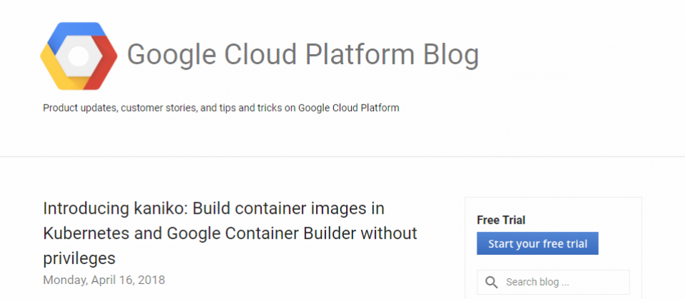Select the Monday, April 16, 2018 post date
Viewport: 685px width, 299px height.
click(x=104, y=280)
